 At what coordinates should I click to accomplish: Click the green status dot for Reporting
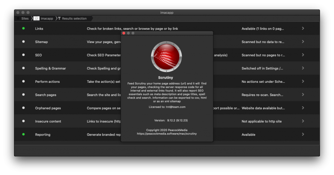point(23,134)
